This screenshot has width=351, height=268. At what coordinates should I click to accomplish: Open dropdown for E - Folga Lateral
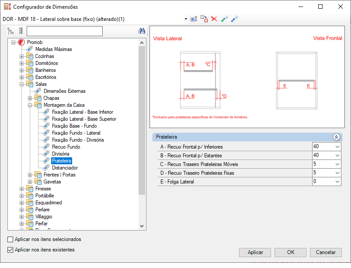click(x=337, y=182)
